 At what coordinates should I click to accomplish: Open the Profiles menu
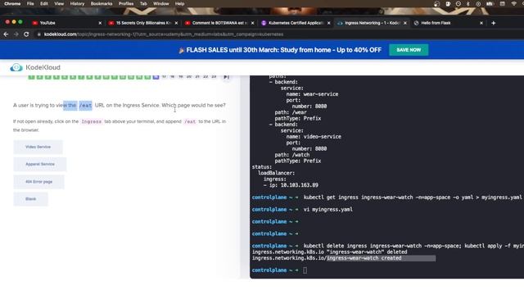(126, 3)
